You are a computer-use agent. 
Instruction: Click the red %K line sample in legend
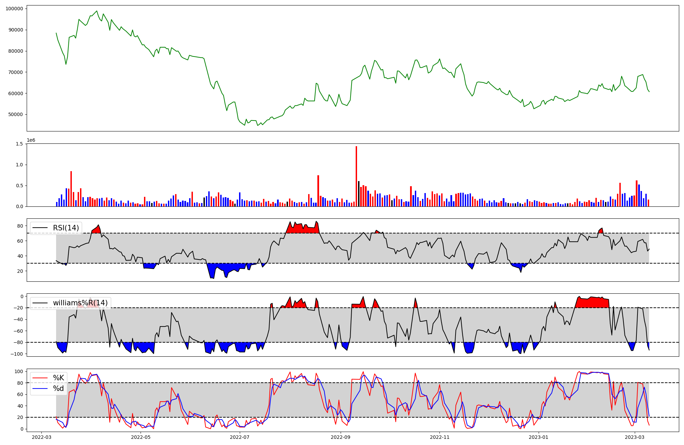point(40,378)
